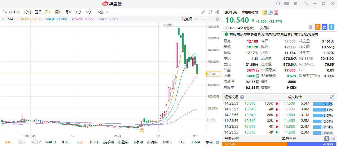The width and height of the screenshot is (337, 146).
Task: Open indicator bar settings gear
Action: click(x=218, y=142)
